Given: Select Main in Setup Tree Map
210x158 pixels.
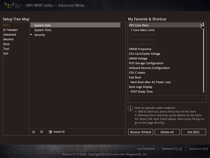Looking at the screenshot, I should pos(7,25).
